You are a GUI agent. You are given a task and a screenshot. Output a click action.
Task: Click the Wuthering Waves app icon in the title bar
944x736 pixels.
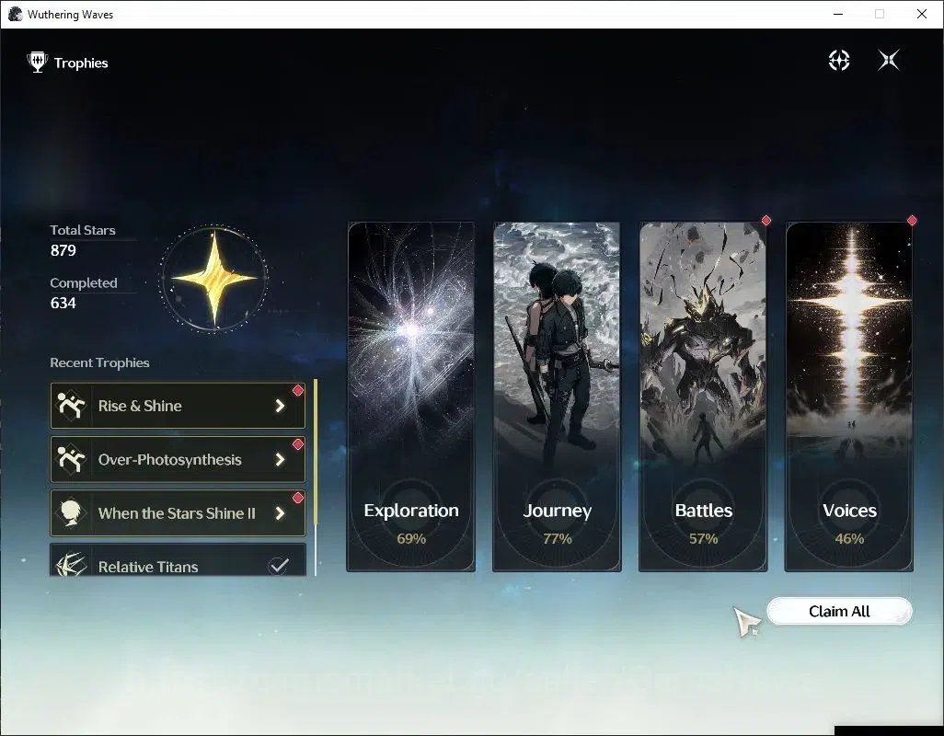(x=15, y=14)
